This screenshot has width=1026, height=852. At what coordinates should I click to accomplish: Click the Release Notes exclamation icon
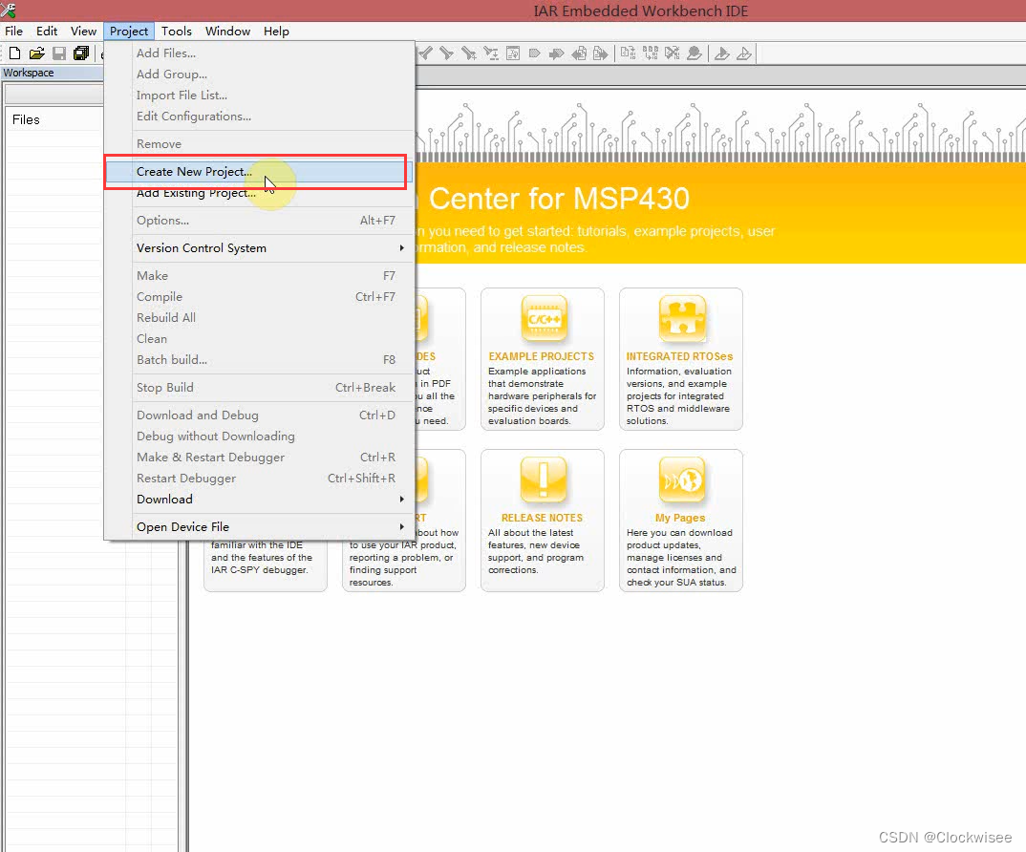tap(544, 479)
